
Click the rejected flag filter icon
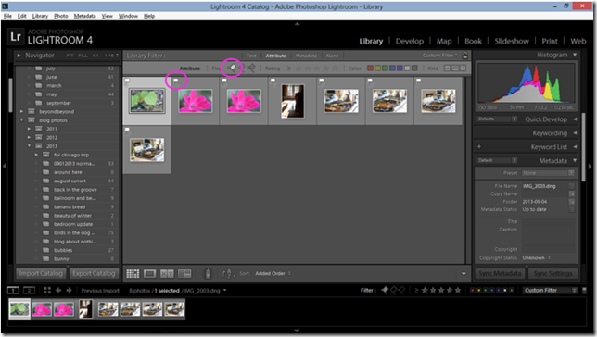click(x=251, y=69)
